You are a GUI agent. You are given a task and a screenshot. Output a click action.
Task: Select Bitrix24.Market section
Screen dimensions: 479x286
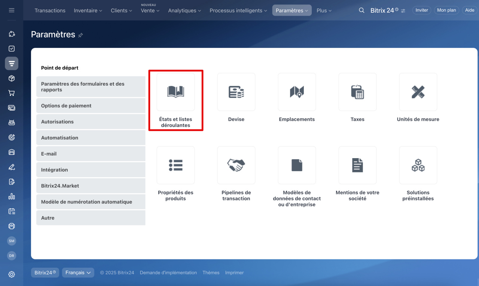(x=91, y=186)
